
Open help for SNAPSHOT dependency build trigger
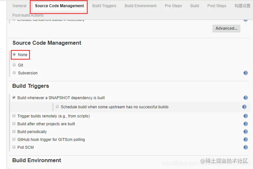[245, 98]
